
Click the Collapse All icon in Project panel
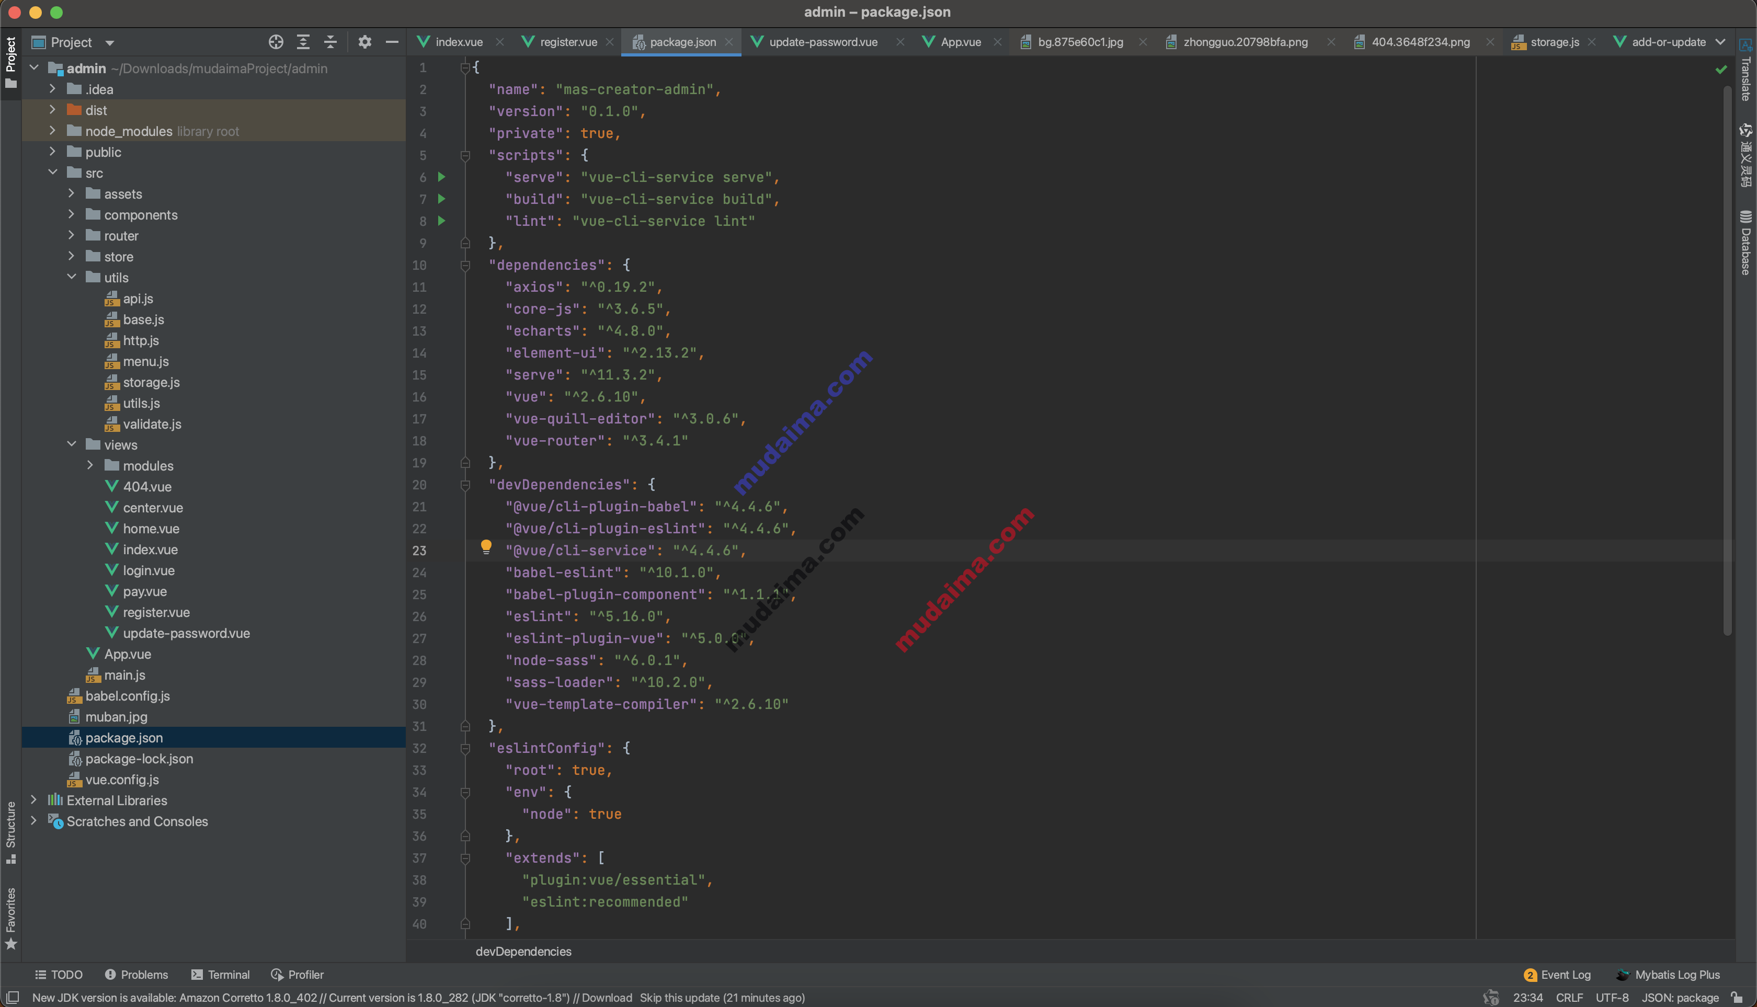(330, 42)
